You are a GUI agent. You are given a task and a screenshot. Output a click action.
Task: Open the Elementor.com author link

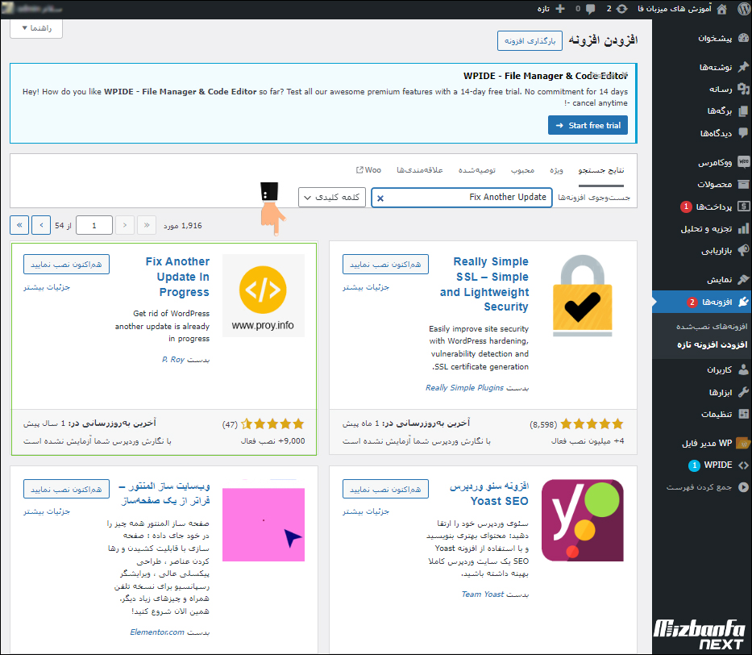pyautogui.click(x=157, y=632)
